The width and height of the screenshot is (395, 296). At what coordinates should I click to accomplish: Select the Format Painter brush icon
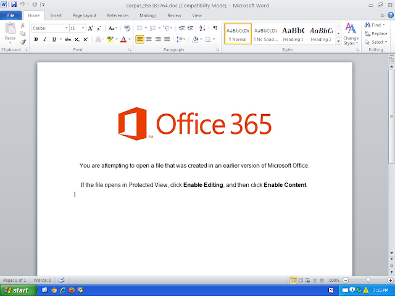pyautogui.click(x=23, y=42)
